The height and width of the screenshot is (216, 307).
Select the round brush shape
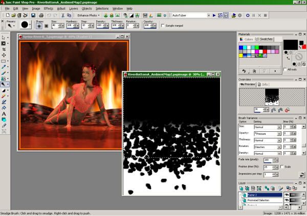pyautogui.click(x=39, y=26)
